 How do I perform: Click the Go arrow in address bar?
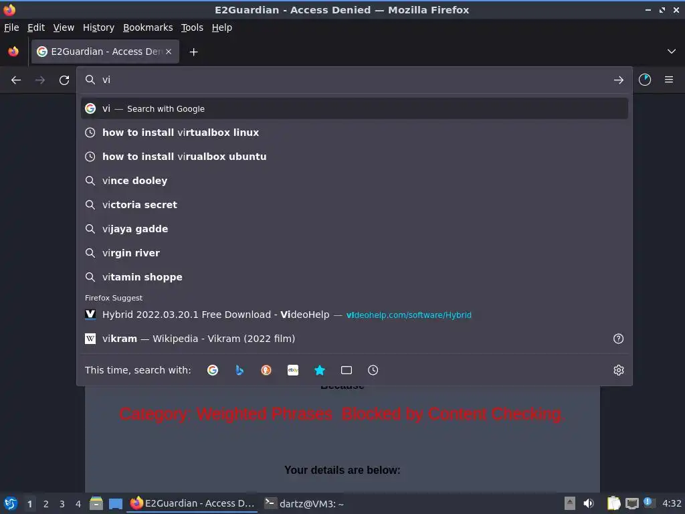coord(618,80)
